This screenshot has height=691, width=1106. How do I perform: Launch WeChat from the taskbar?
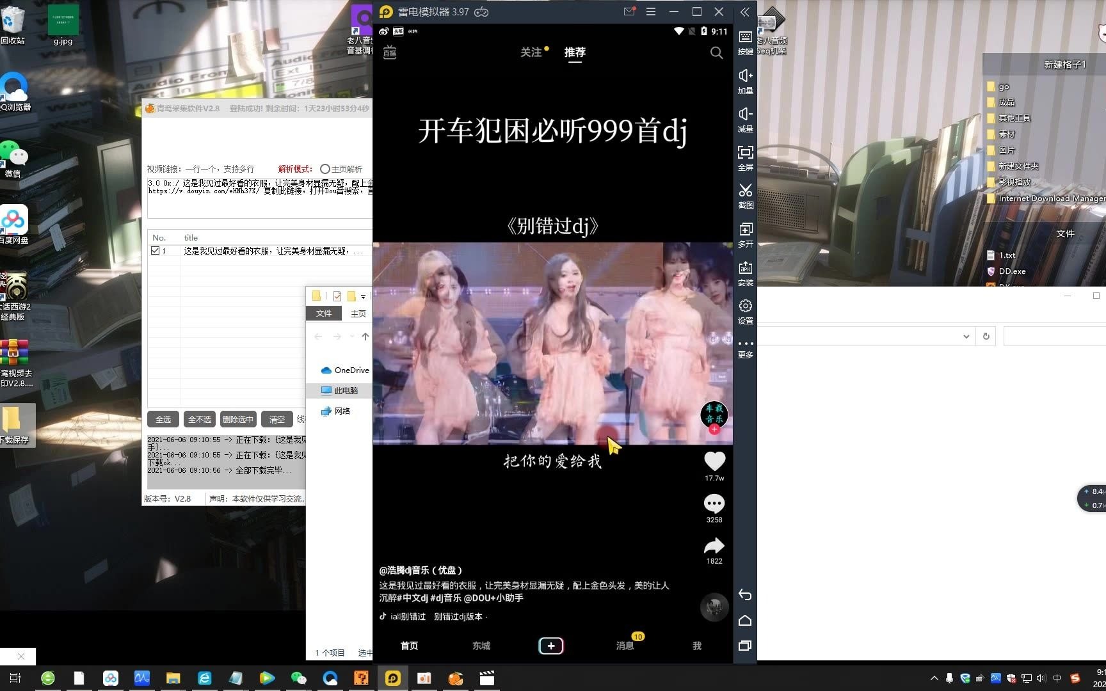(298, 678)
